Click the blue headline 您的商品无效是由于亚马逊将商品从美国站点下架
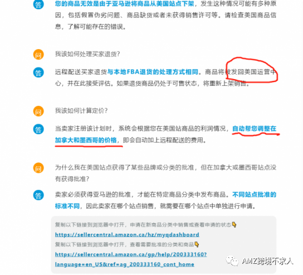 (125, 4)
